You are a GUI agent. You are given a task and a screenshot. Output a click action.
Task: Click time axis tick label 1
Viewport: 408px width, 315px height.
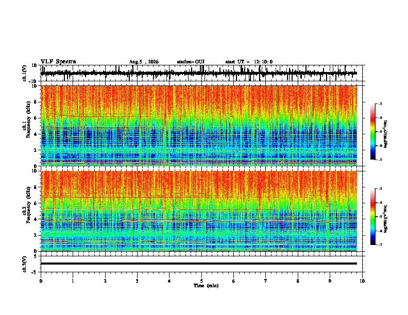click(73, 281)
